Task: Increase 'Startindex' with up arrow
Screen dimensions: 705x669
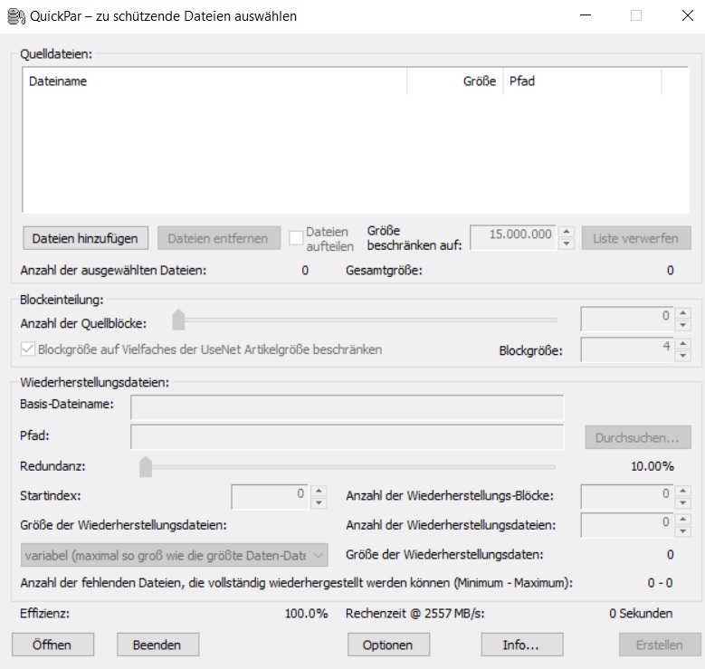Action: click(319, 491)
